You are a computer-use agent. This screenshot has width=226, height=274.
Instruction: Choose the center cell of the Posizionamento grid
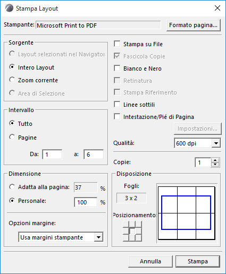132,231
